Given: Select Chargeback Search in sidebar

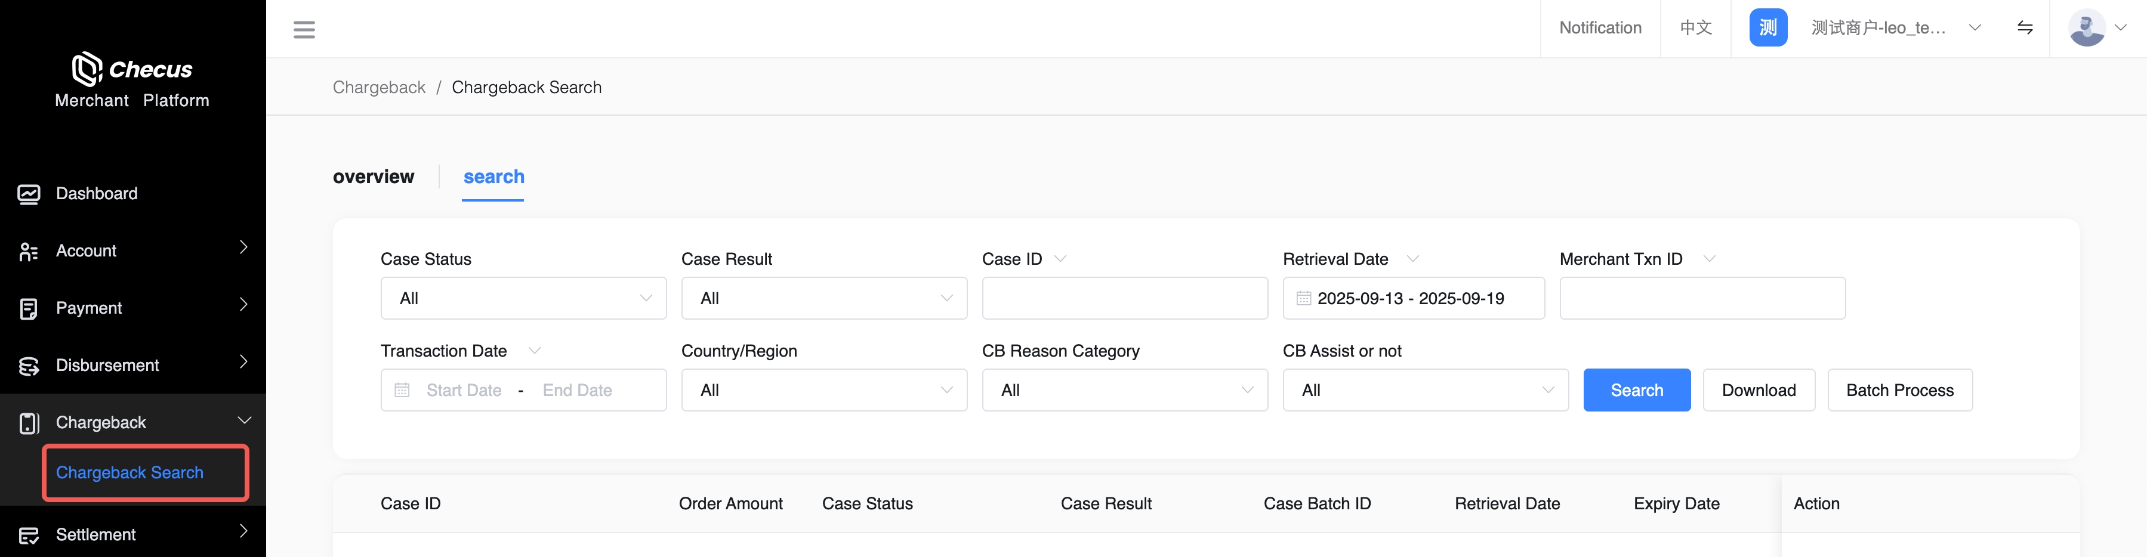Looking at the screenshot, I should tap(130, 473).
